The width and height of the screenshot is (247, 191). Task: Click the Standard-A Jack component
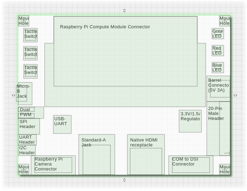tap(97, 155)
